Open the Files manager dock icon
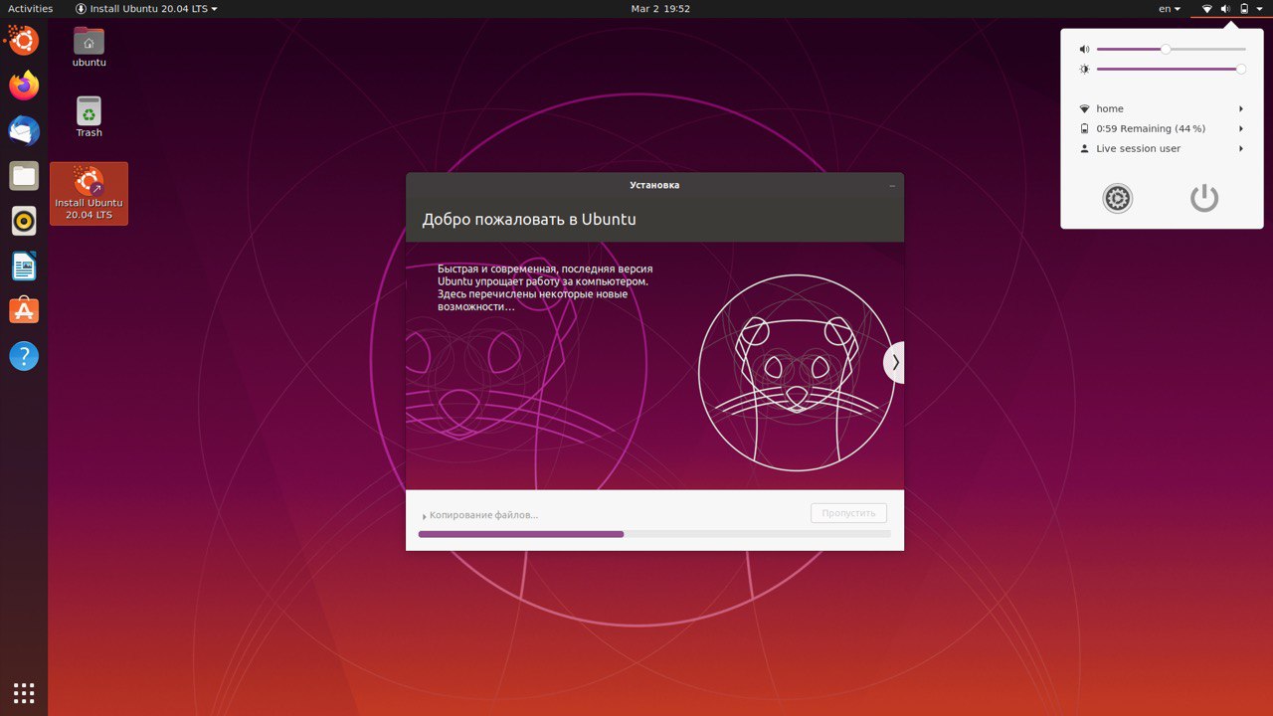1273x716 pixels. [24, 176]
